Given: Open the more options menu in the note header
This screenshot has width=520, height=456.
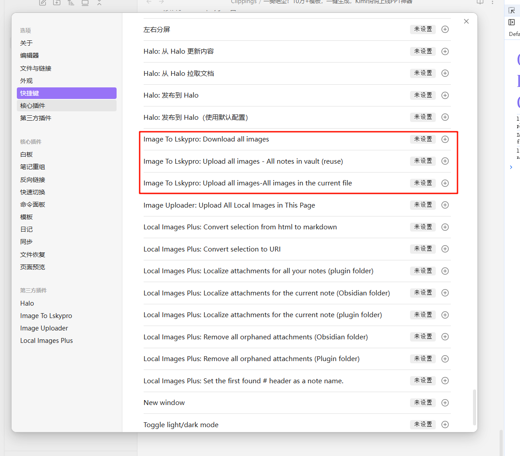Looking at the screenshot, I should (493, 2).
